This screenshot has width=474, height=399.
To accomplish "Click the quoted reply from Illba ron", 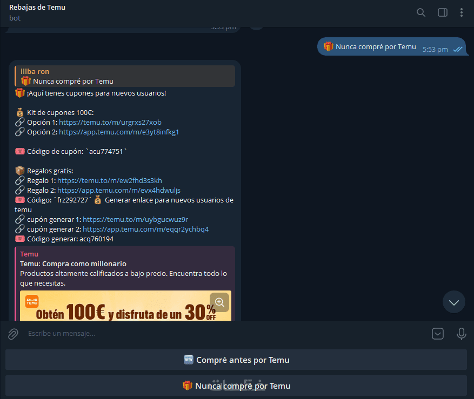I will (x=124, y=76).
